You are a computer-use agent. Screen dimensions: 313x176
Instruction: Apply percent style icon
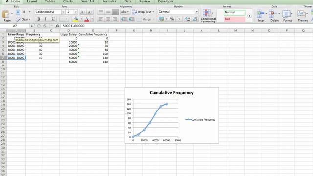click(x=172, y=19)
